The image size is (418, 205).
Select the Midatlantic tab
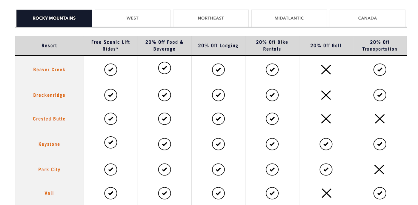[x=289, y=18]
